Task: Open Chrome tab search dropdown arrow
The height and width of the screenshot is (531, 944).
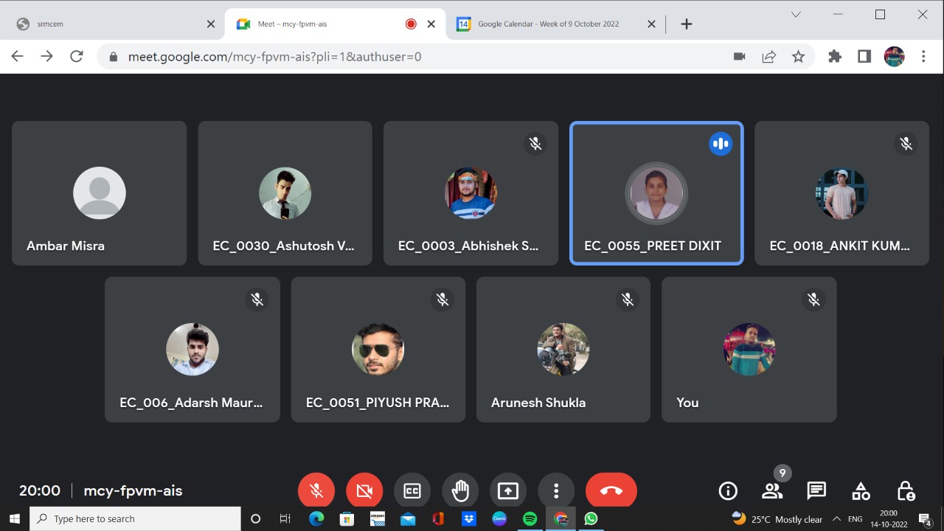Action: point(796,15)
